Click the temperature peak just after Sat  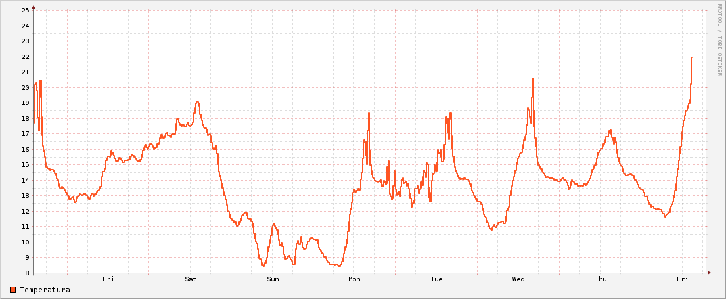197,102
